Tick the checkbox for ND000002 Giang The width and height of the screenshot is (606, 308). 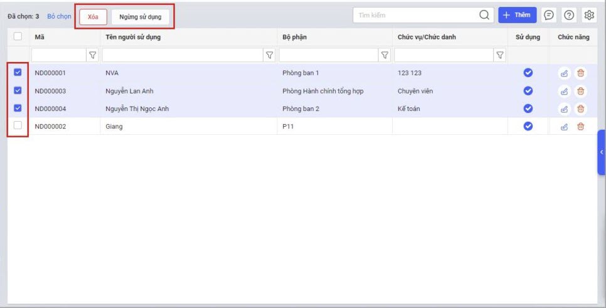pos(18,125)
